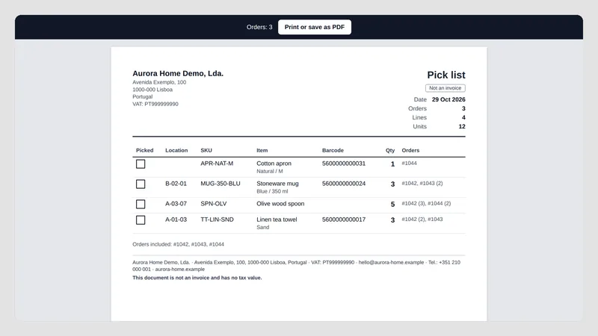Click order reference #1044 in apron row
598x336 pixels.
click(409, 163)
